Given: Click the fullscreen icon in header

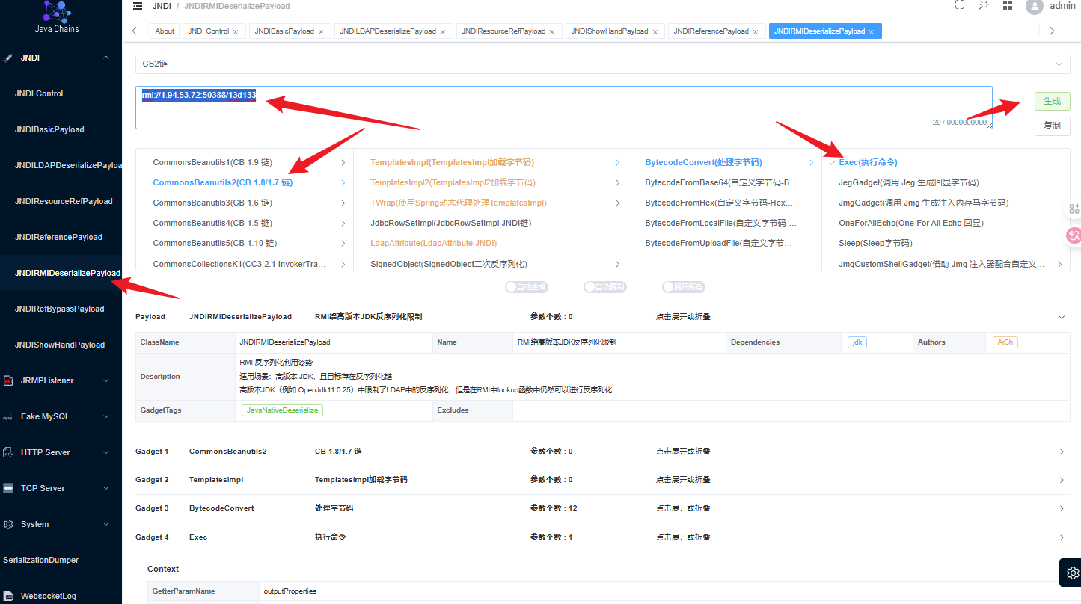Looking at the screenshot, I should 960,5.
